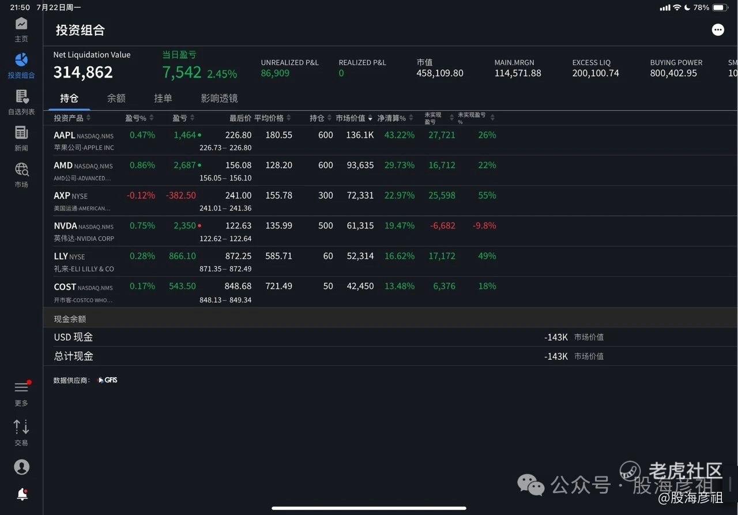Click NVDA unrealized loss -6,682
This screenshot has width=738, height=515.
tap(443, 225)
